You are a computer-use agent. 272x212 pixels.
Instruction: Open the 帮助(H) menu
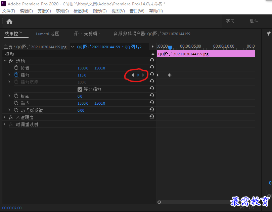click(x=156, y=11)
